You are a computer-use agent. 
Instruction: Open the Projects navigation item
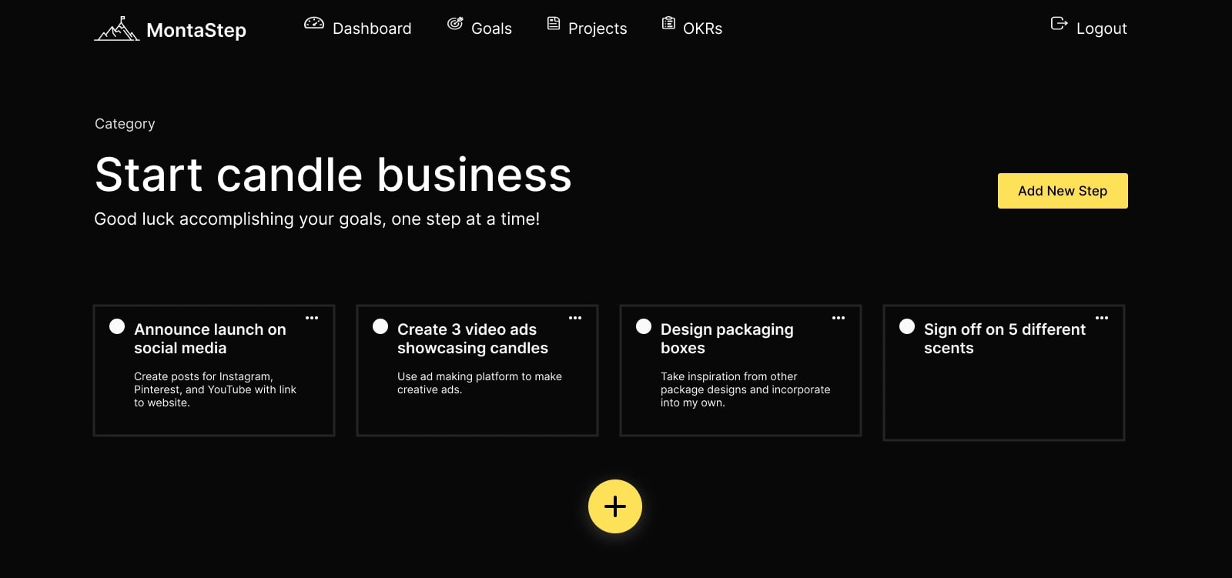[597, 28]
